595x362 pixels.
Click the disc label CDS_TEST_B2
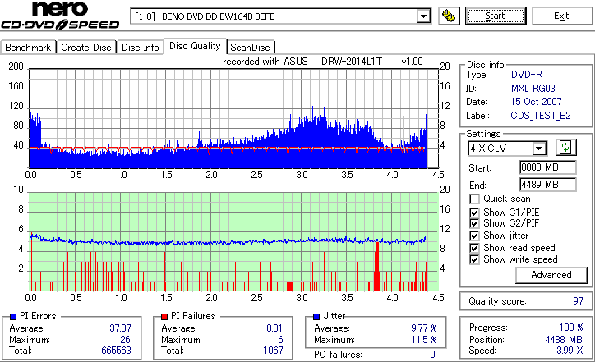coord(541,116)
